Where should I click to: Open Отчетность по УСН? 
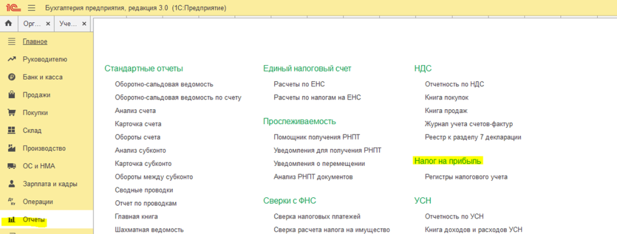coord(454,217)
